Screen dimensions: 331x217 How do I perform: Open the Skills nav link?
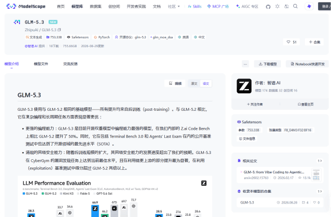[x=194, y=6]
